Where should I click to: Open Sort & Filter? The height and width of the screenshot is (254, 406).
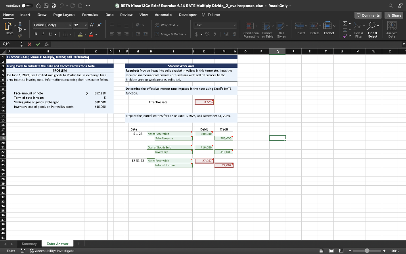(358, 30)
